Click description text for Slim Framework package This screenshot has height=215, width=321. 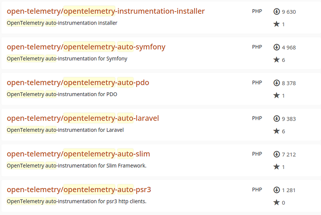(76, 166)
